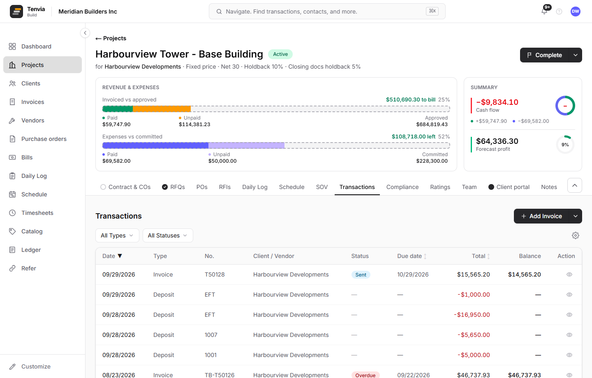592x378 pixels.
Task: Click the Invoices document icon
Action: tap(12, 102)
